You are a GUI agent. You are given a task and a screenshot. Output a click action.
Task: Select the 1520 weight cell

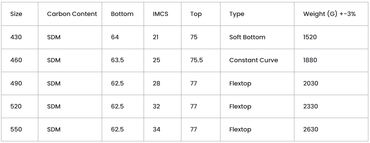309,37
